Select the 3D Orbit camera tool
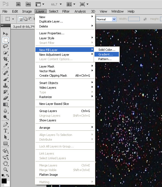Image resolution: width=162 pixels, height=187 pixels. (x=5, y=157)
